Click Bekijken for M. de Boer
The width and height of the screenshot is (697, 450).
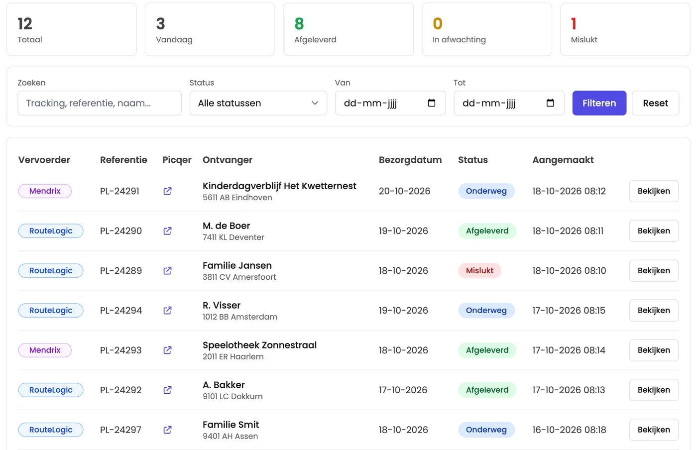pos(654,231)
